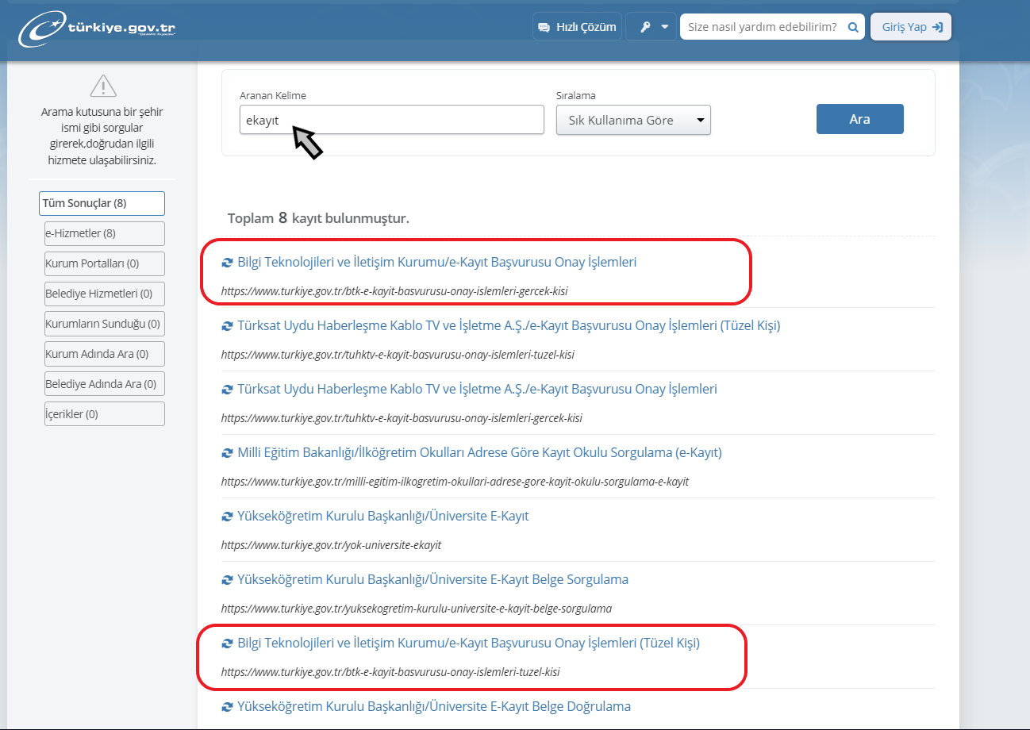Open 'İlköğretim Okulları Adrese Göre Kayıt Okulu Sorgulama' link

click(x=479, y=452)
